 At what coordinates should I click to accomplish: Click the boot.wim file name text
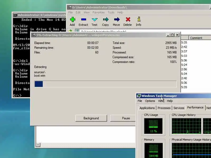[40, 76]
